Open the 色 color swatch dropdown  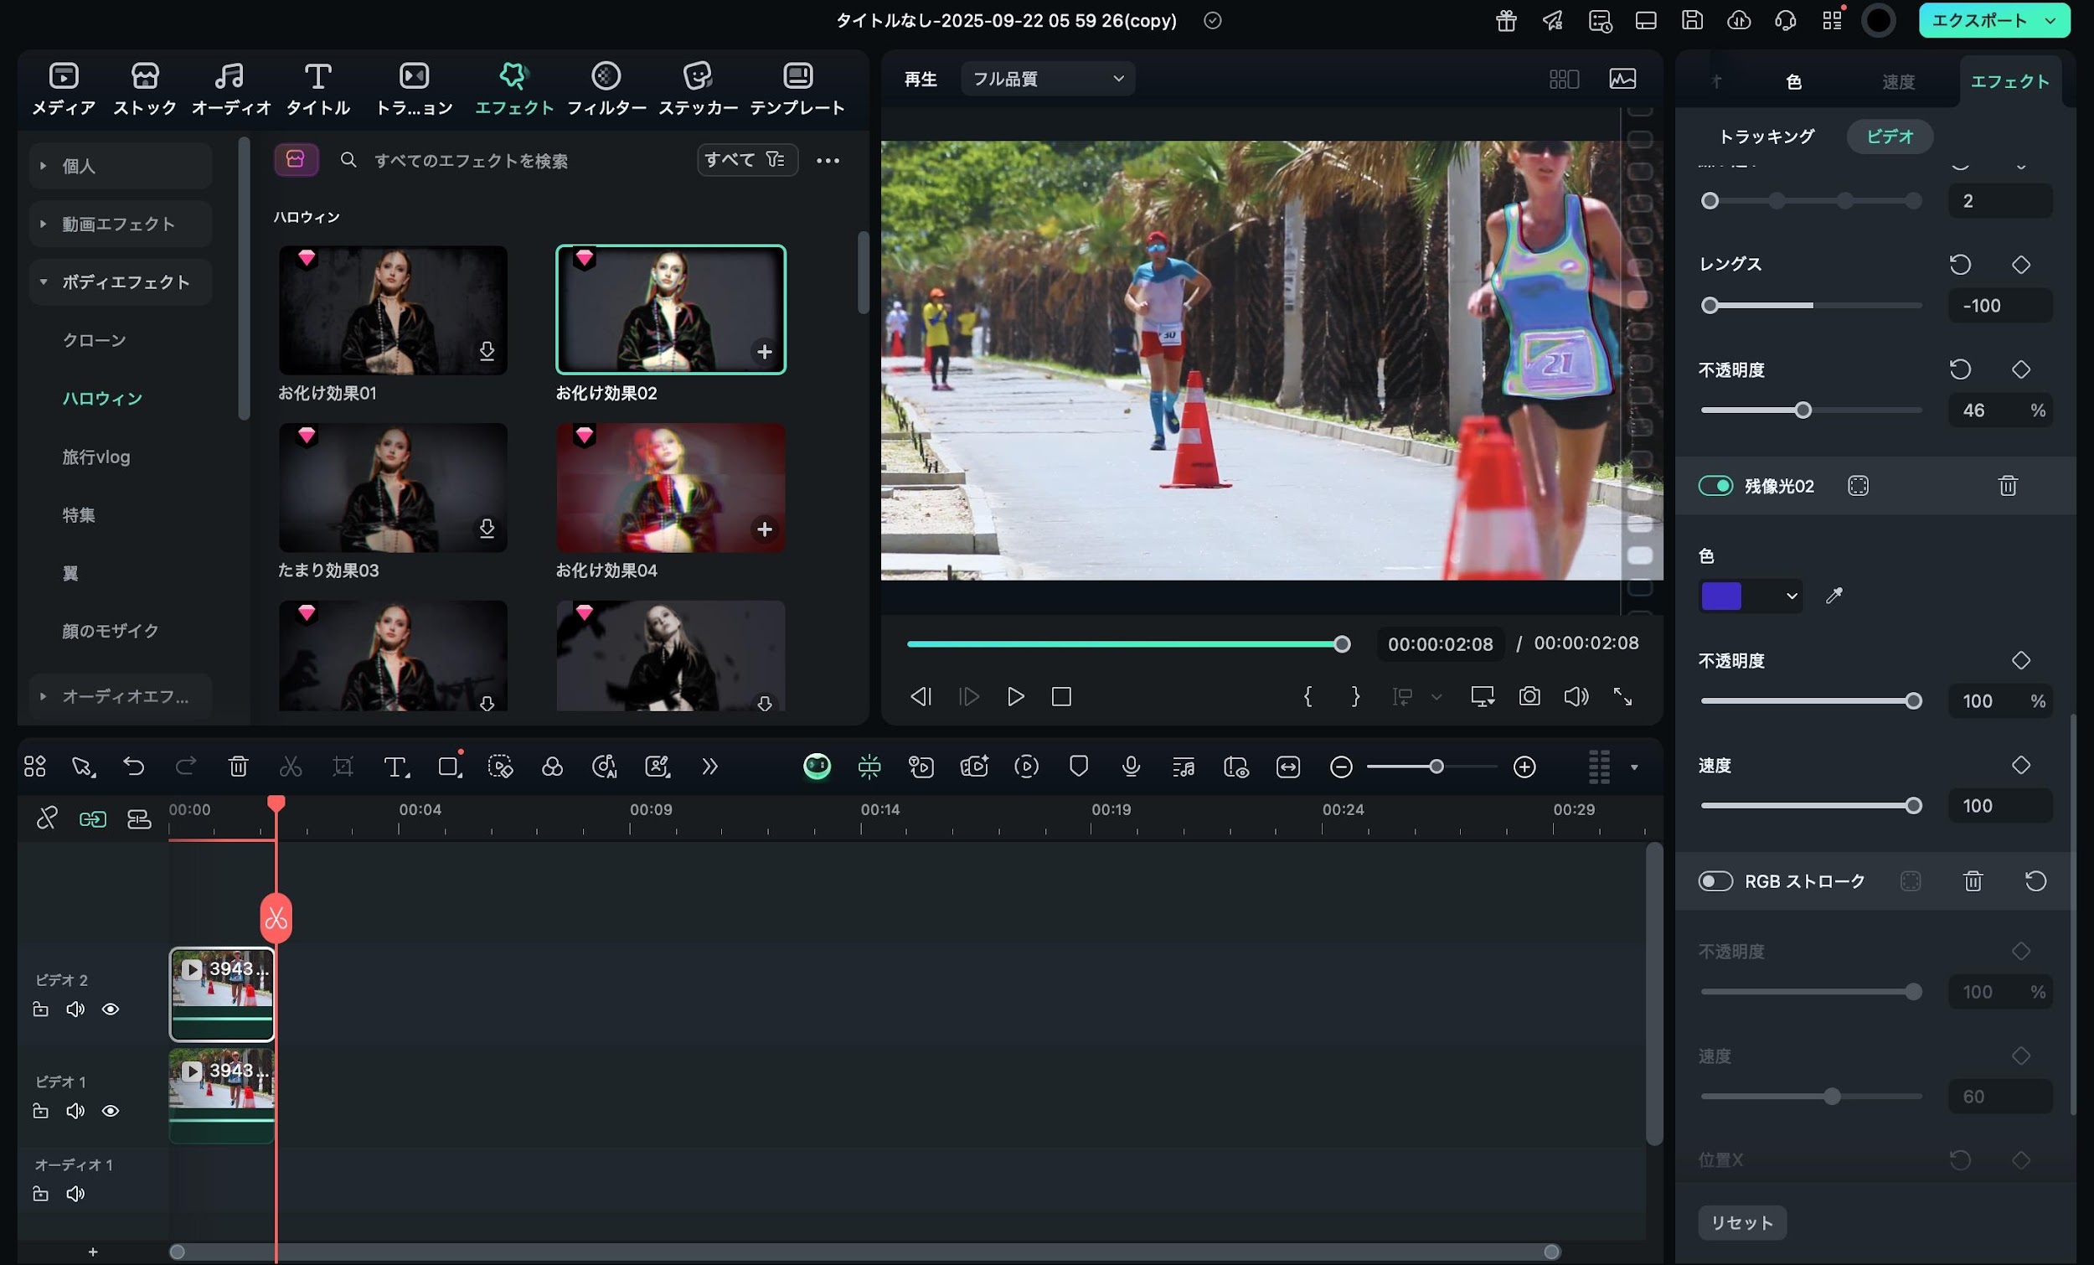tap(1750, 596)
